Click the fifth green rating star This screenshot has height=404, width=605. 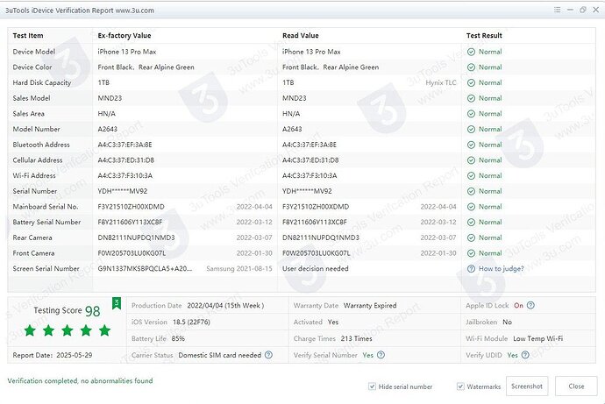coord(104,330)
